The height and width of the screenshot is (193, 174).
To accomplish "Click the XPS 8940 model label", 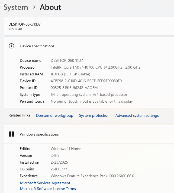I will tap(15, 29).
